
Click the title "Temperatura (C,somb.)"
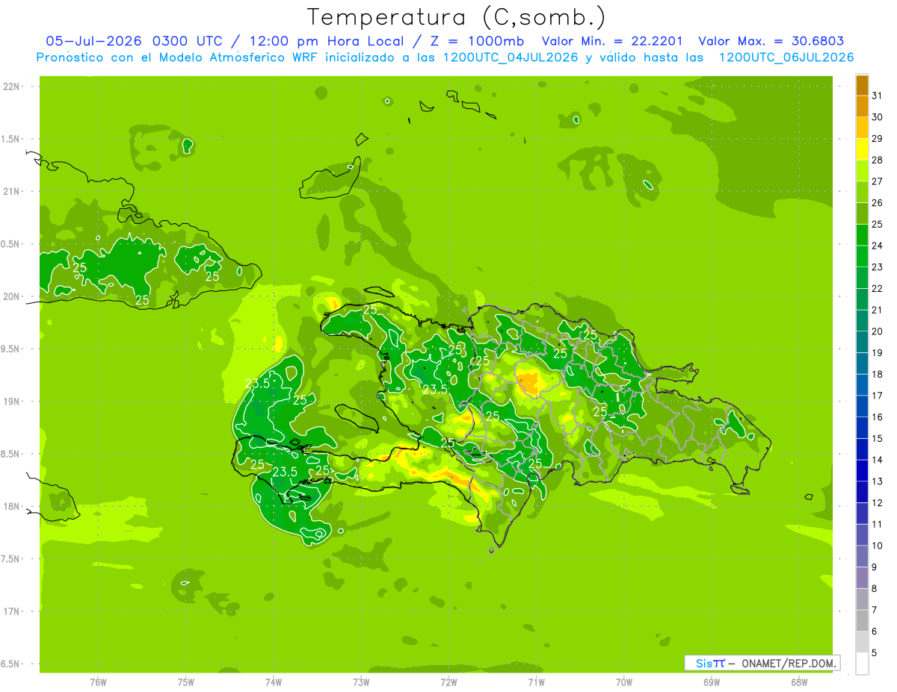click(x=457, y=17)
